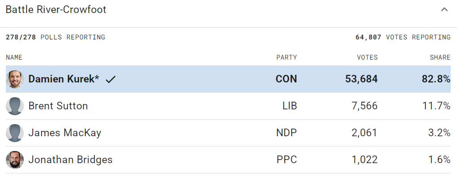The height and width of the screenshot is (177, 457).
Task: Click the Battle River-Crowfoot riding title
Action: click(x=56, y=9)
